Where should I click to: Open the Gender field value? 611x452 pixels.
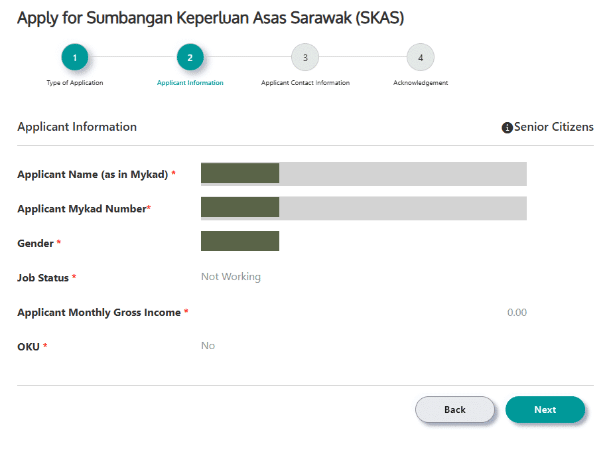tap(240, 241)
